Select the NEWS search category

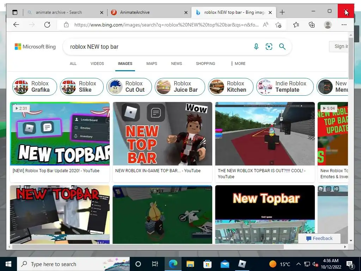177,64
